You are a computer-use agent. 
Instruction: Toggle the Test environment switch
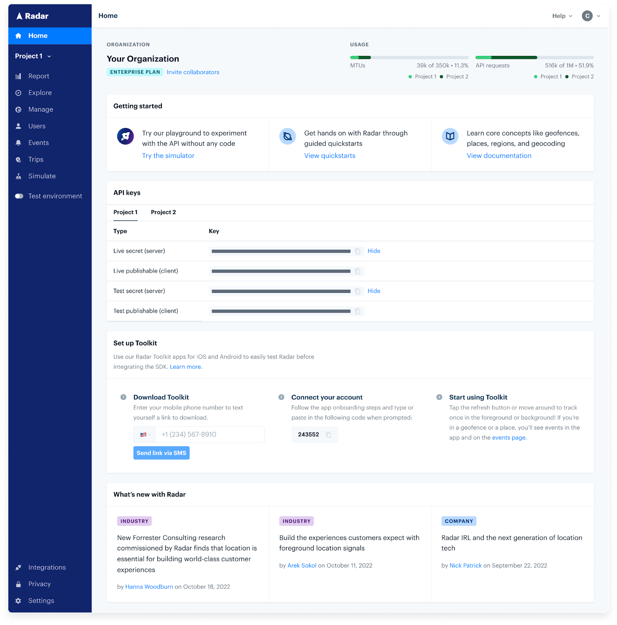[19, 196]
